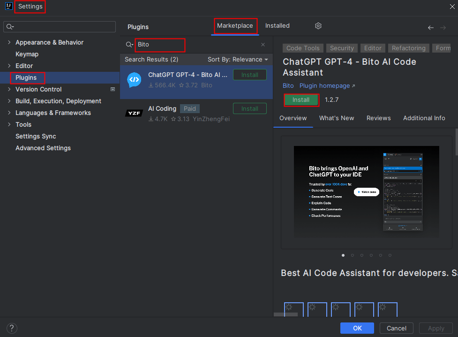Focus the settings search field
The width and height of the screenshot is (458, 337).
(60, 27)
